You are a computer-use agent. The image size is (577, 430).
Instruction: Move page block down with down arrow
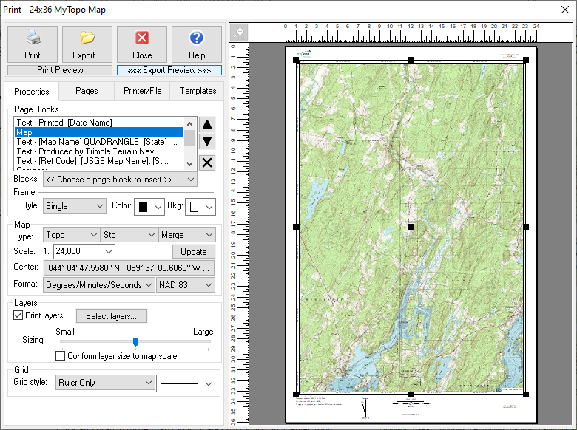point(208,142)
